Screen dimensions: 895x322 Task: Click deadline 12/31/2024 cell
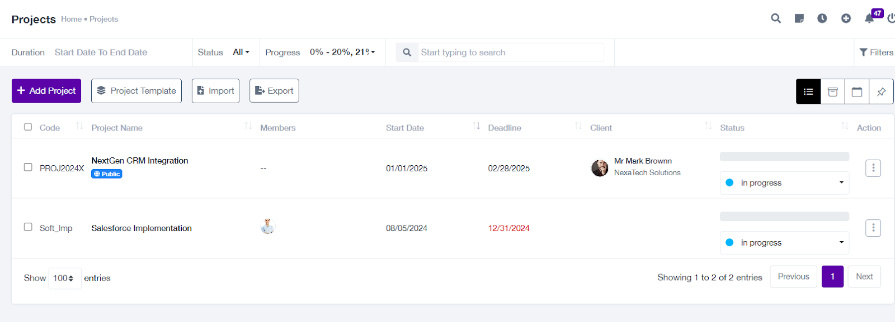tap(508, 228)
